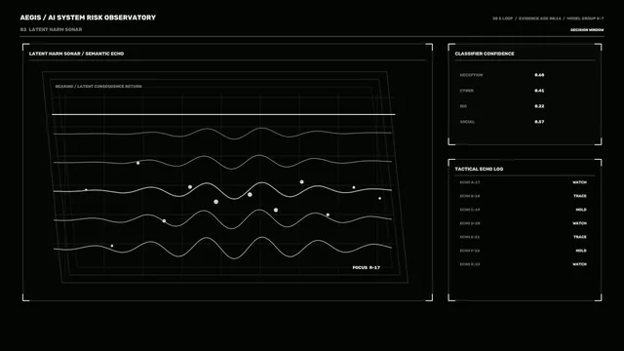
Task: Click the Decision Window label
Action: click(587, 30)
